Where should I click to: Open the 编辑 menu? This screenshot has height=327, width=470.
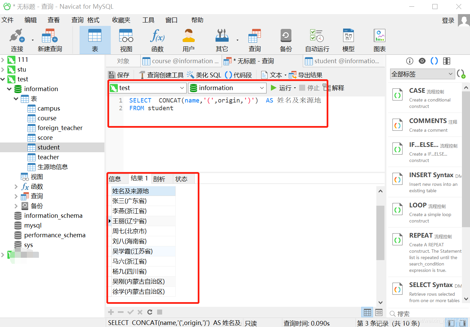pyautogui.click(x=31, y=20)
